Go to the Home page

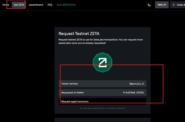coord(6,5)
